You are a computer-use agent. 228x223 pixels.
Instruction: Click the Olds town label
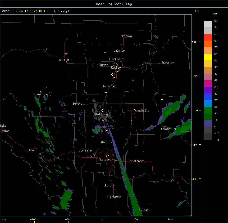point(103,104)
